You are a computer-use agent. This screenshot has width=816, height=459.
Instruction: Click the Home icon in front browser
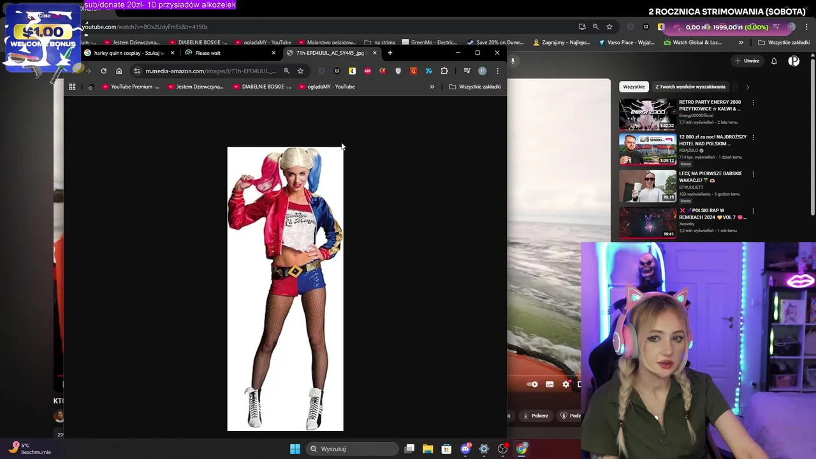pos(119,71)
